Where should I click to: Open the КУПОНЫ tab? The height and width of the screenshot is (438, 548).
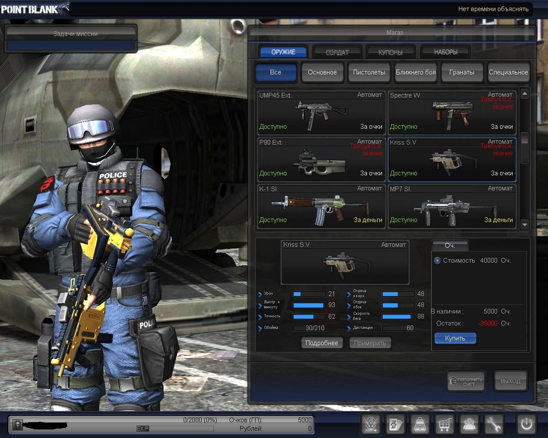390,52
